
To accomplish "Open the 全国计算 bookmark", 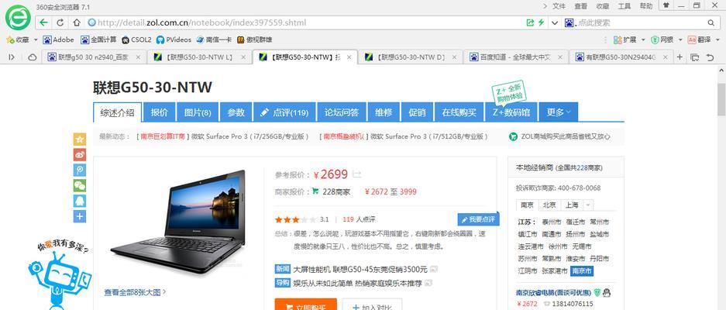I will [x=98, y=40].
